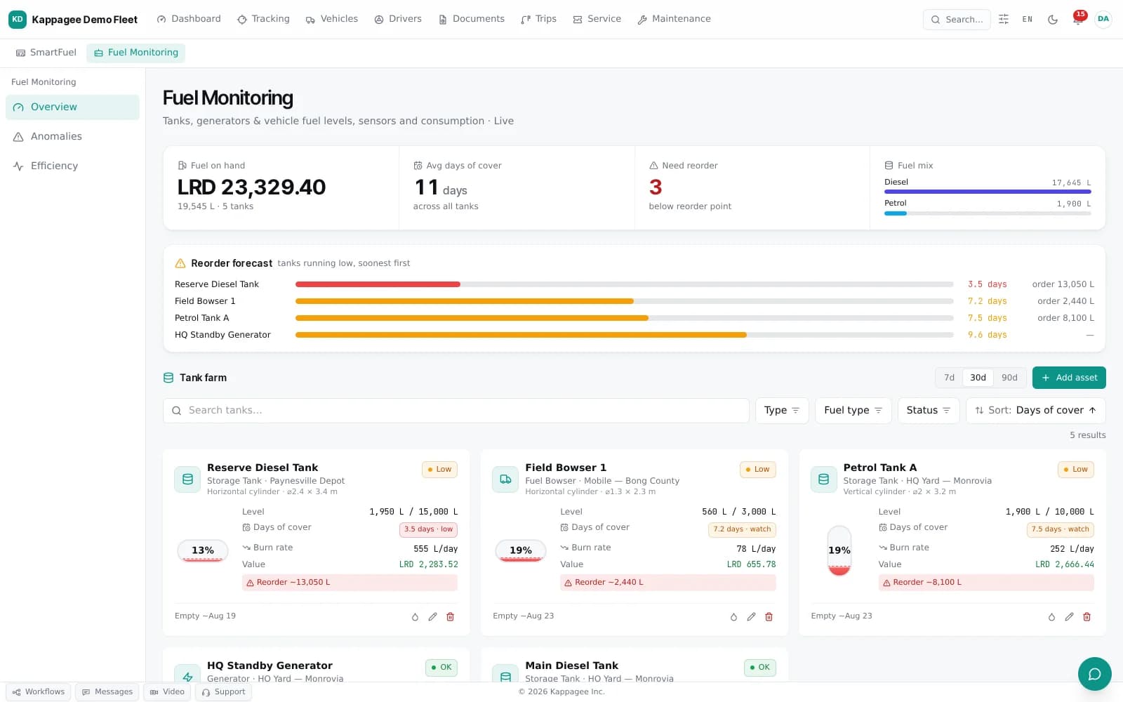Select Fuel Monitoring tab
1123x702 pixels.
(136, 53)
